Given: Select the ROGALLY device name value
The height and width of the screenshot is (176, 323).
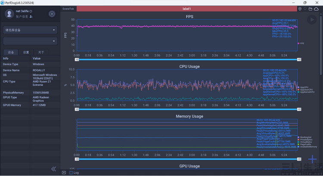Looking at the screenshot, I should 39,70.
